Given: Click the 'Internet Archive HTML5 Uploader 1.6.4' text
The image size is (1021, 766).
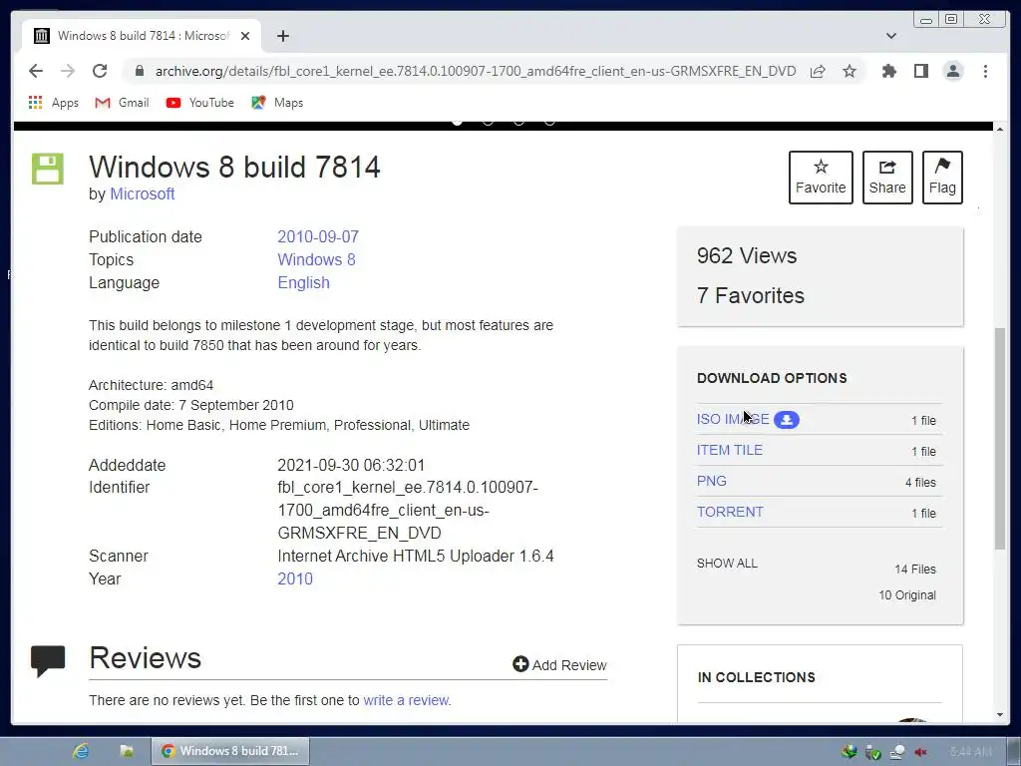Looking at the screenshot, I should (416, 556).
